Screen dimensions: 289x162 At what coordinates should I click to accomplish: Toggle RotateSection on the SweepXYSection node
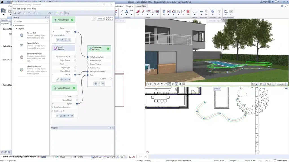click(x=95, y=60)
